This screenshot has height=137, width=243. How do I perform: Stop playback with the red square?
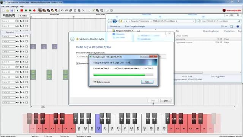pos(22,11)
